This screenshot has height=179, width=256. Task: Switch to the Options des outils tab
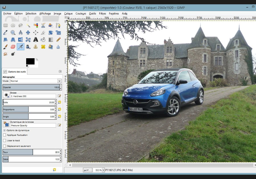pos(15,72)
